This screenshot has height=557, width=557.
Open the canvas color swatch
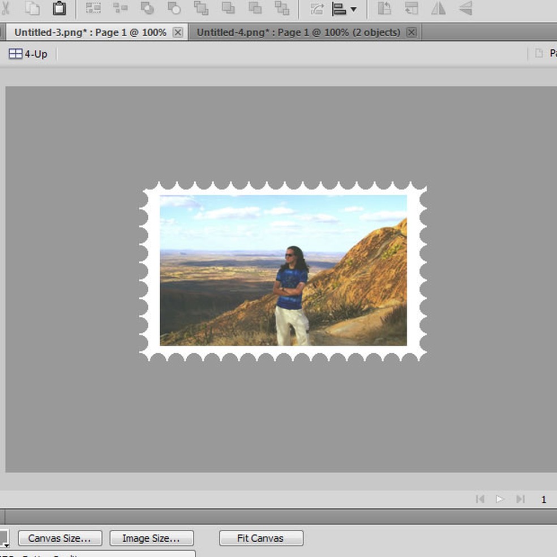(x=3, y=537)
